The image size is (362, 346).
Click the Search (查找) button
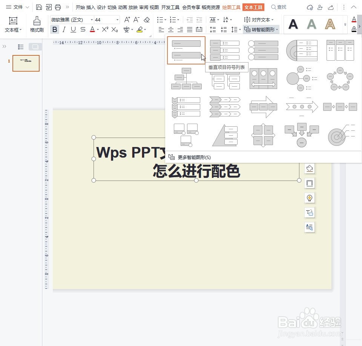(279, 8)
